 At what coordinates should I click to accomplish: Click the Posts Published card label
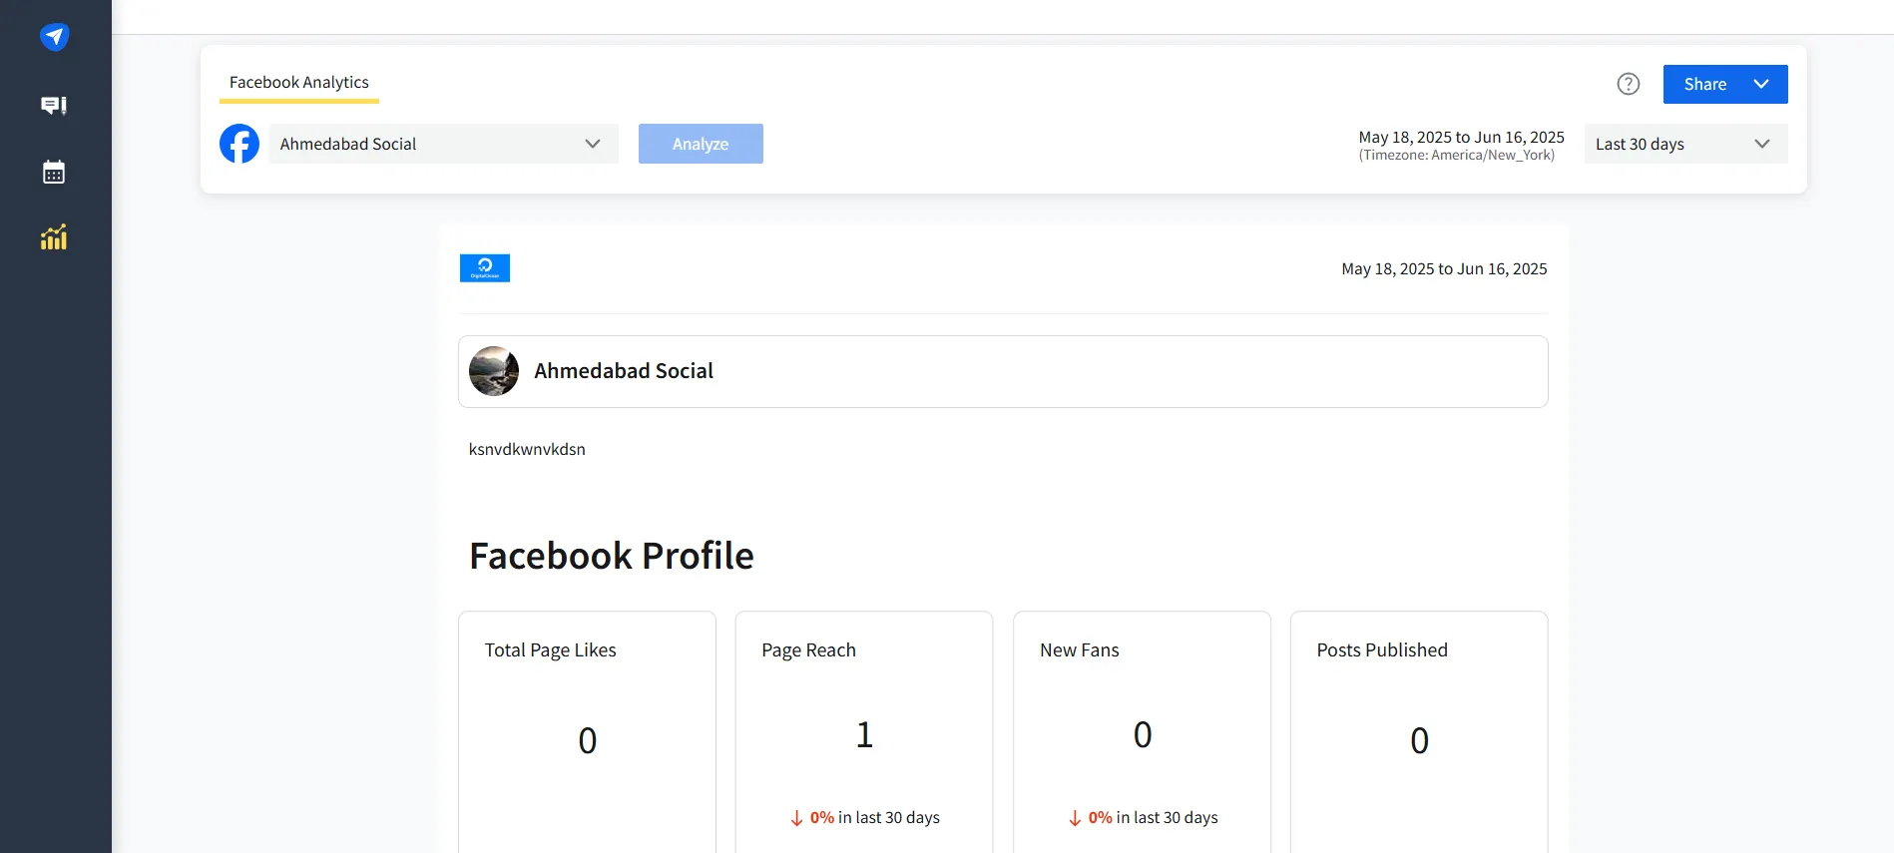[x=1382, y=650]
